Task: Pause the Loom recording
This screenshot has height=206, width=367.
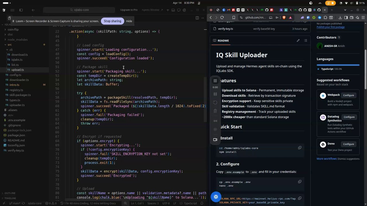Action: (215, 94)
